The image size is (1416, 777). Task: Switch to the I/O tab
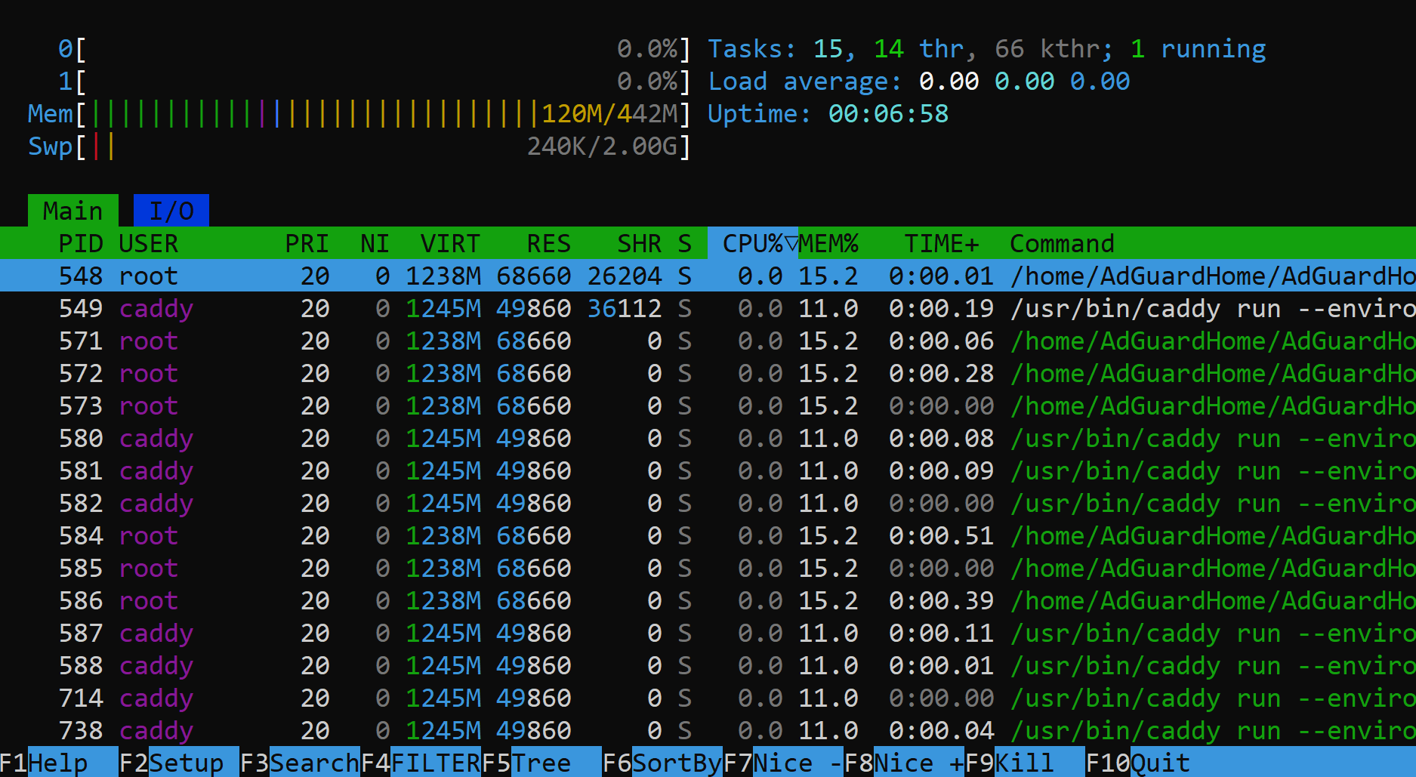[x=171, y=211]
